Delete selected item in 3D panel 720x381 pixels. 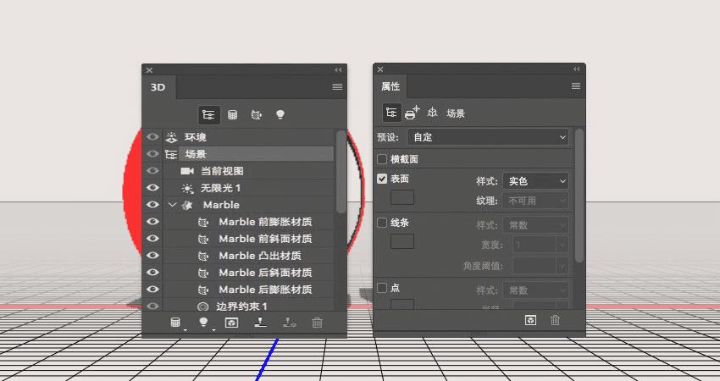pos(317,323)
